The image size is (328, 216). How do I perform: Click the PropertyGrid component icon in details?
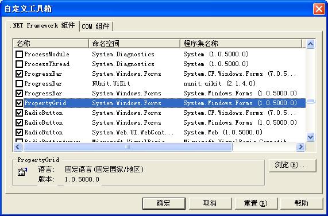[22, 172]
